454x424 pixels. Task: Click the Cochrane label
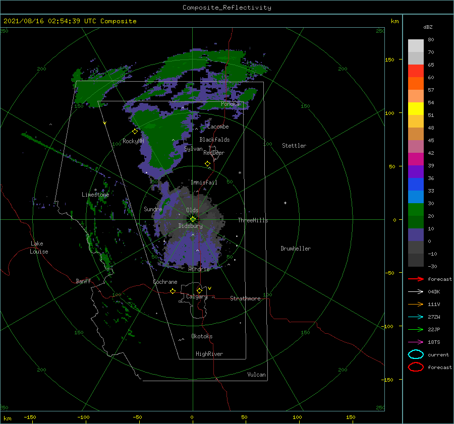pos(165,282)
